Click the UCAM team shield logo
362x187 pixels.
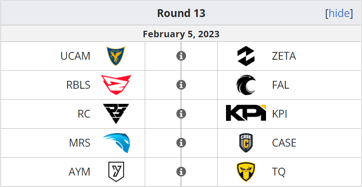(116, 56)
